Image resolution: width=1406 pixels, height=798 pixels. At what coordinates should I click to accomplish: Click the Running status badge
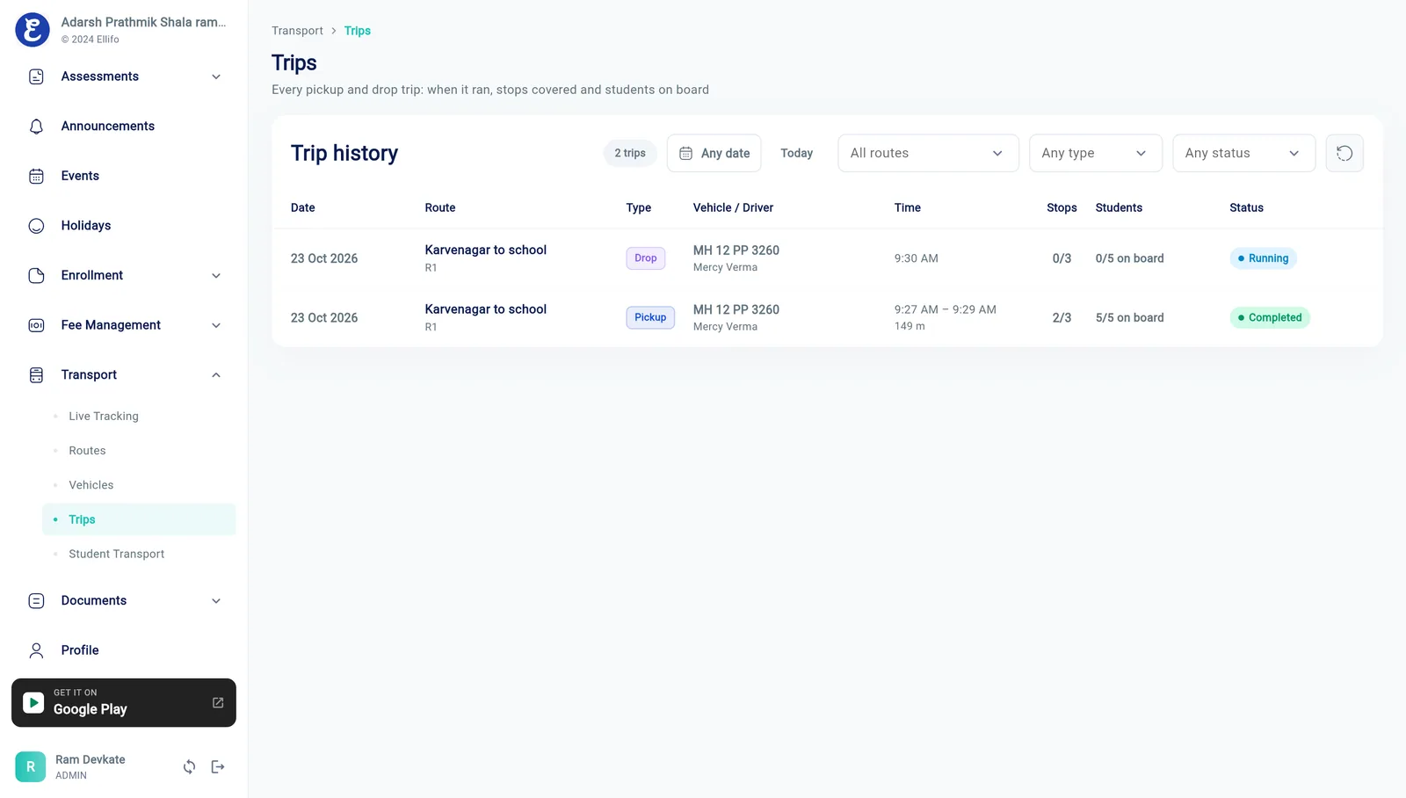point(1263,258)
